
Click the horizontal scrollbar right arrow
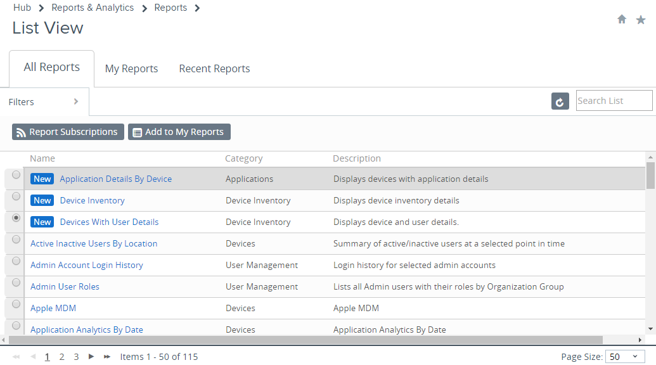click(640, 340)
